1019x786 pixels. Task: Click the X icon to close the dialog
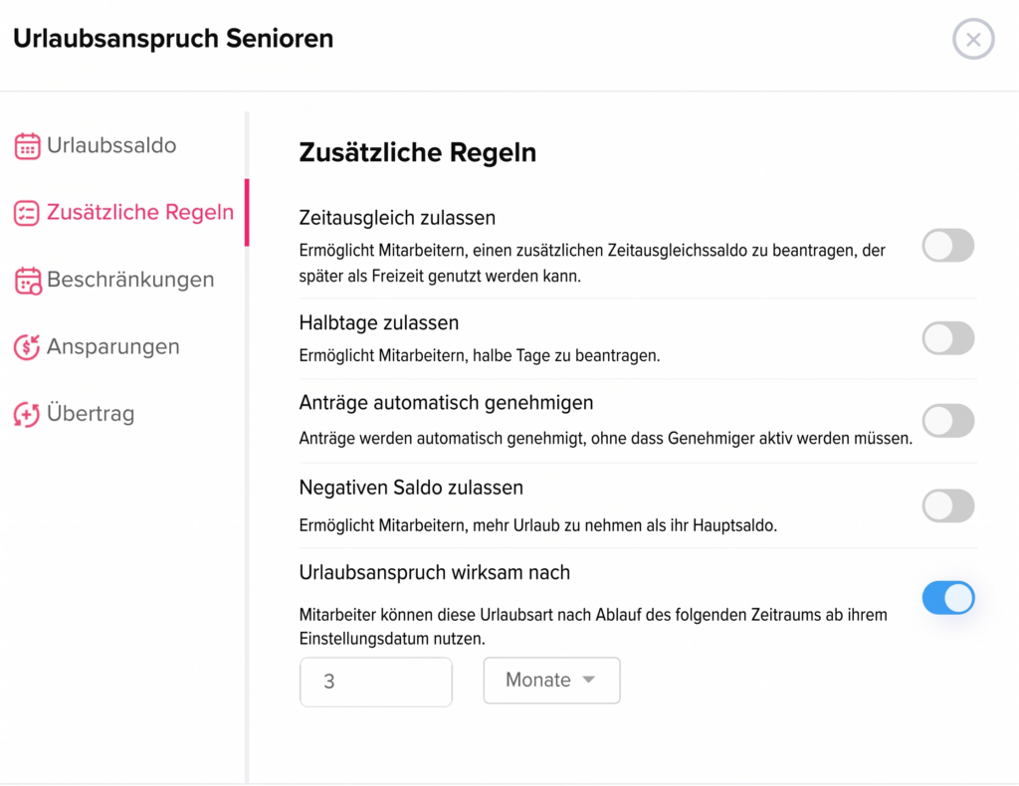coord(973,39)
